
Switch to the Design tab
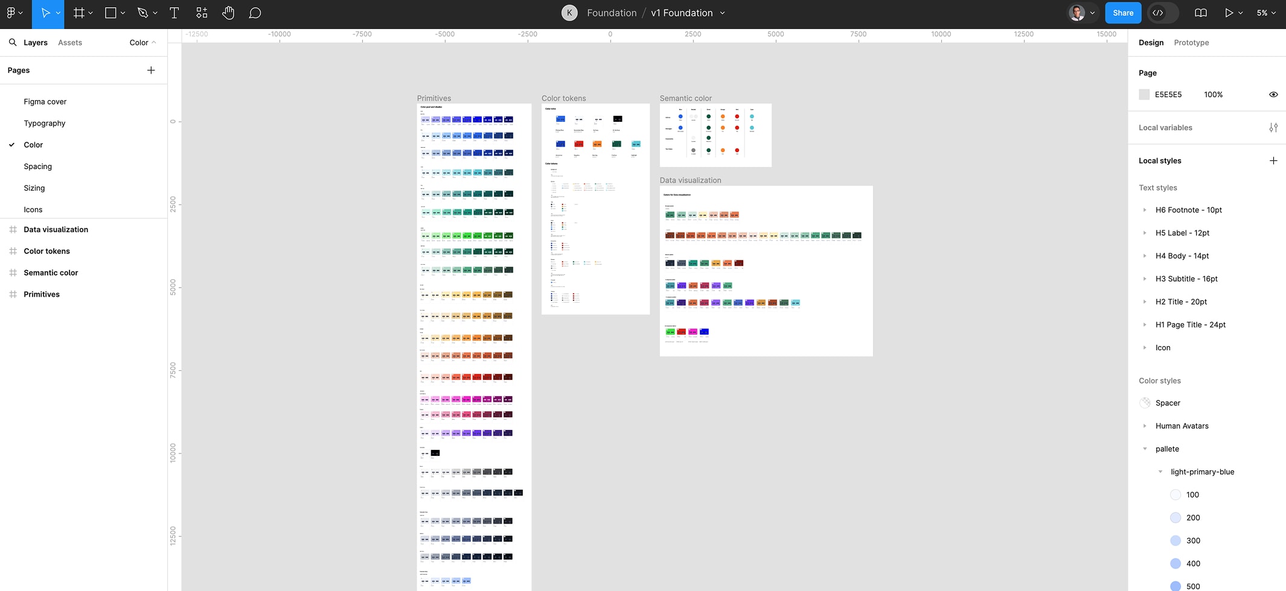pyautogui.click(x=1151, y=42)
